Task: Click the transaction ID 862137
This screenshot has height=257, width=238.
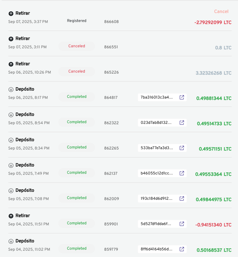Action: 111,173
